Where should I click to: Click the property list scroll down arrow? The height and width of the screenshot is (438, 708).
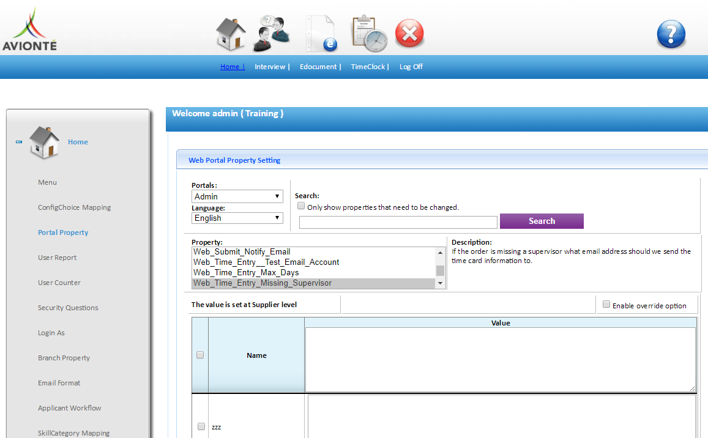point(440,283)
